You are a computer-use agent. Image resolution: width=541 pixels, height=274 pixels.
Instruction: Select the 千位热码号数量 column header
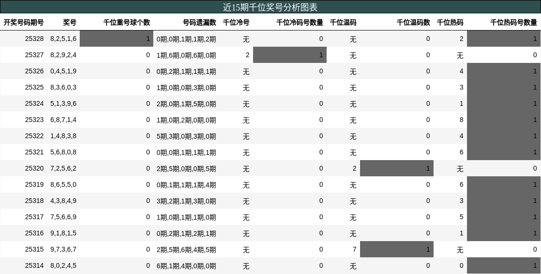[513, 22]
